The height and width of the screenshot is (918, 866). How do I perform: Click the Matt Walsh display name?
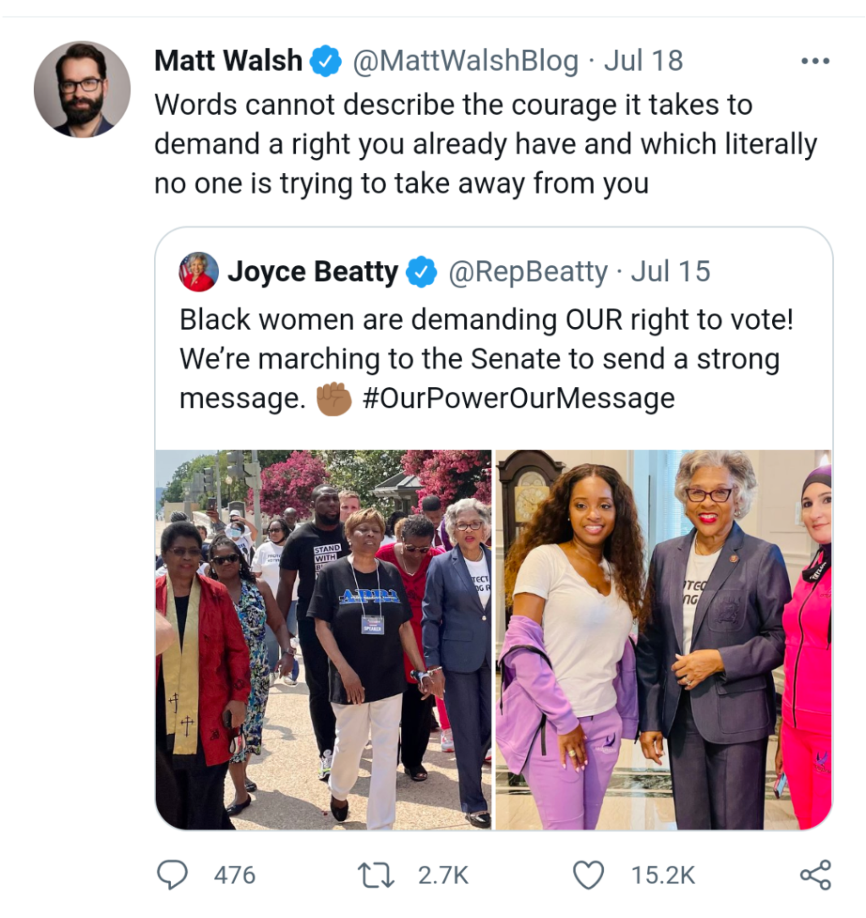(x=228, y=61)
